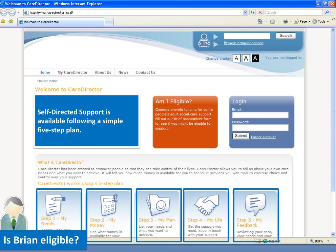The width and height of the screenshot is (336, 252).
Task: Select the large text size A display option
Action: coord(246,58)
